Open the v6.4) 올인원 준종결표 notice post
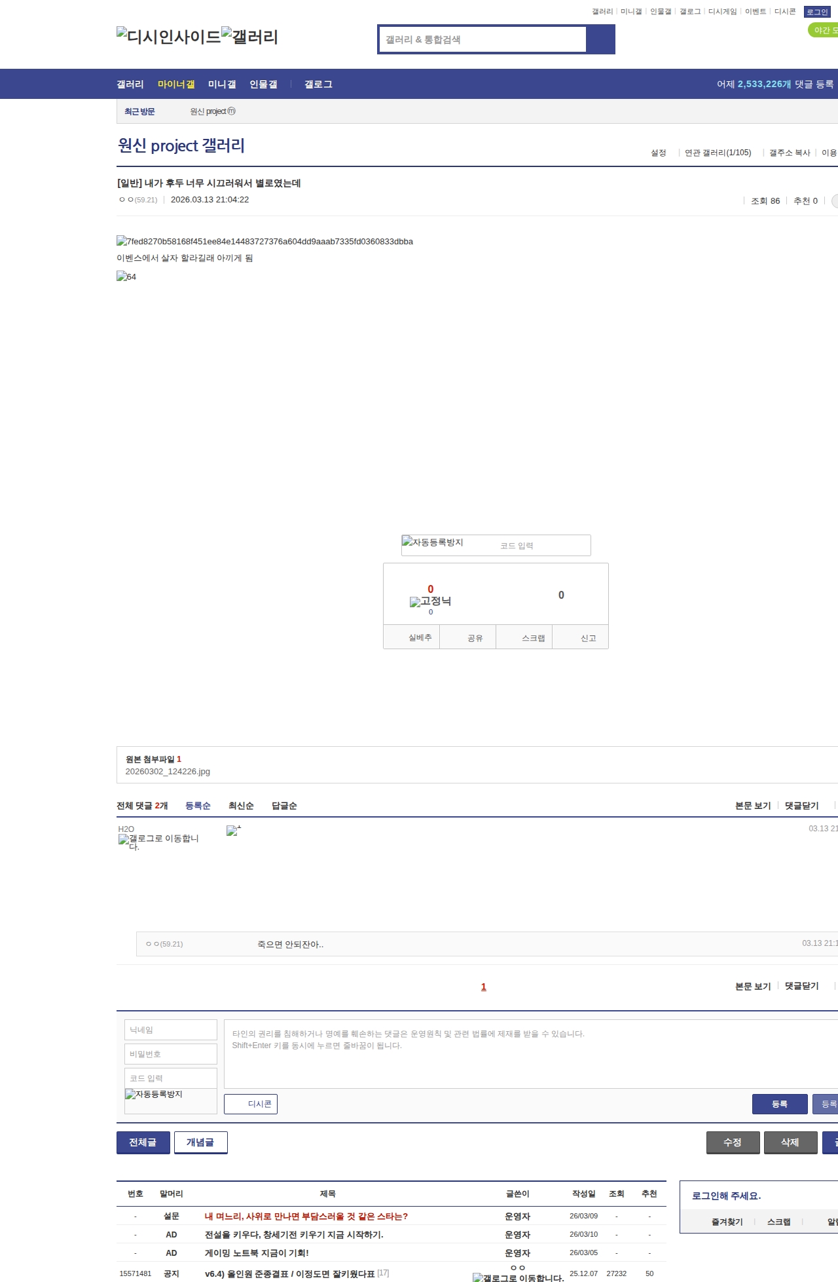The height and width of the screenshot is (1282, 838). tap(290, 1273)
